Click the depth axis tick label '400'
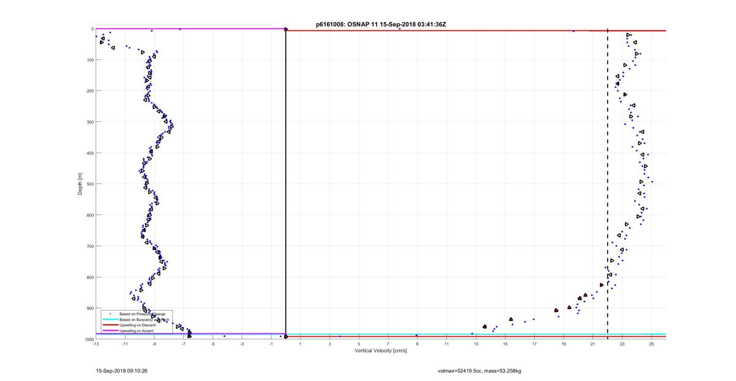The height and width of the screenshot is (381, 736). point(90,153)
